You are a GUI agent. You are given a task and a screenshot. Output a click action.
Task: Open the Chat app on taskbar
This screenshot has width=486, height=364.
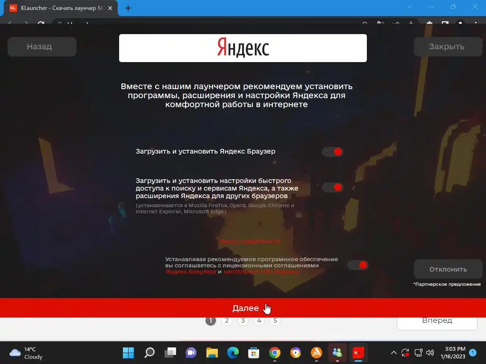tap(191, 353)
